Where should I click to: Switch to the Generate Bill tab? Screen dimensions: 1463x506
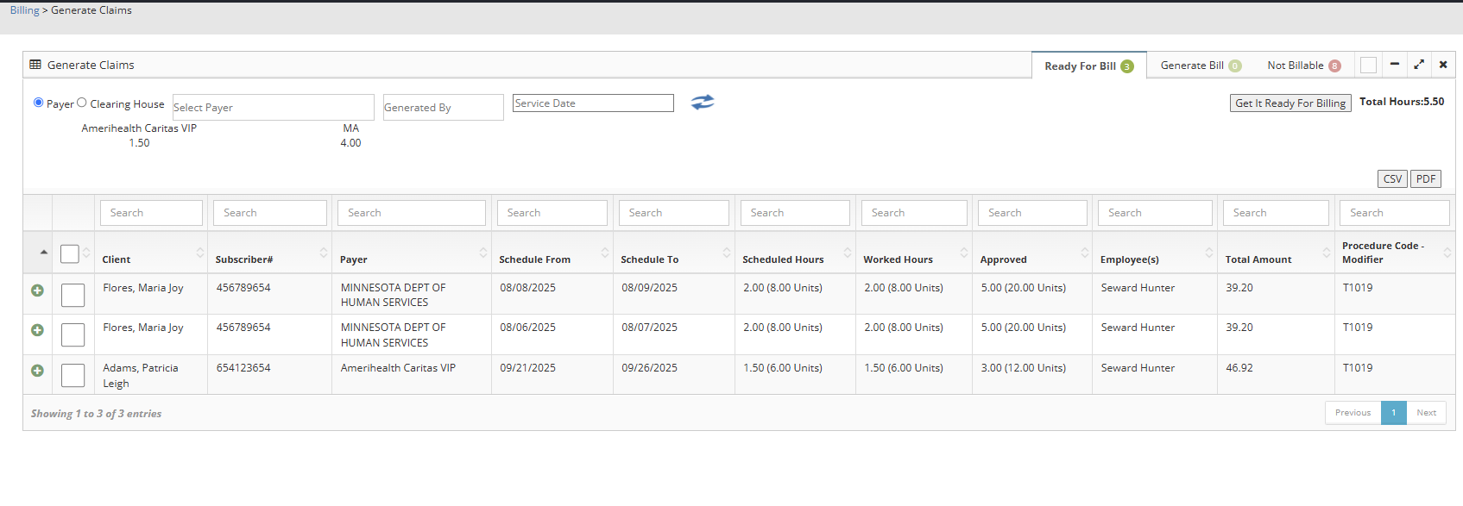(x=1199, y=66)
